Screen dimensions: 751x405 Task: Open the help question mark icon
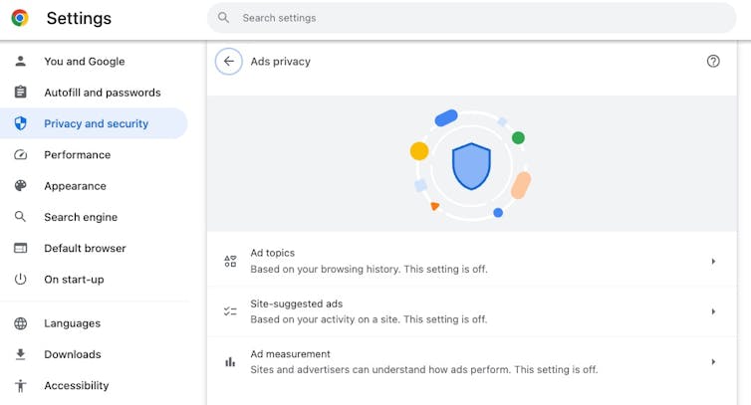pyautogui.click(x=713, y=62)
